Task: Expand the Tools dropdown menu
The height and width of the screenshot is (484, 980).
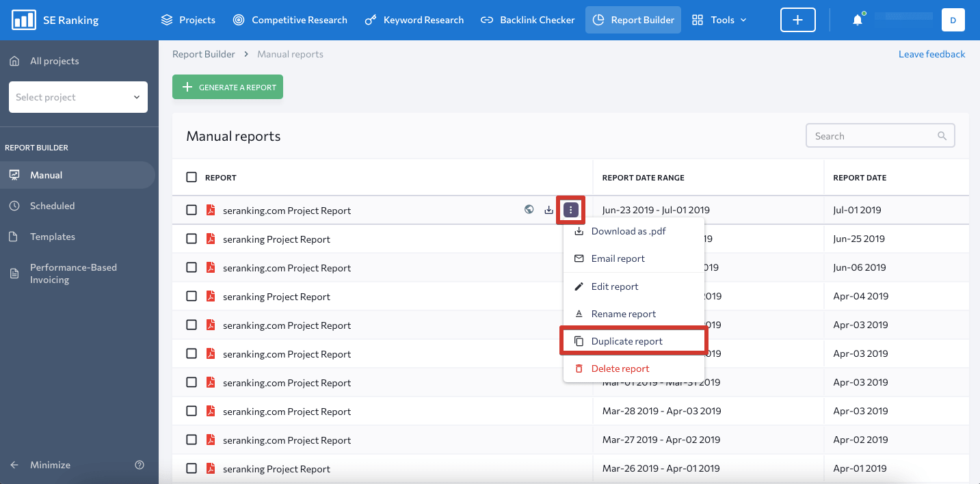Action: [x=719, y=20]
